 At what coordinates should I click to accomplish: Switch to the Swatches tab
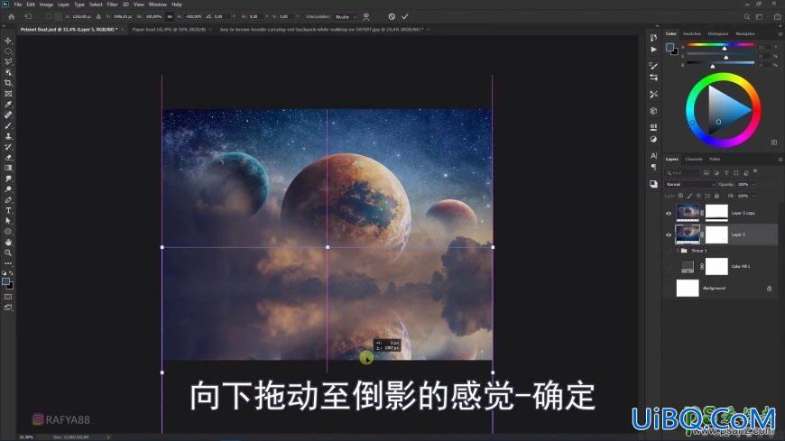pos(692,33)
